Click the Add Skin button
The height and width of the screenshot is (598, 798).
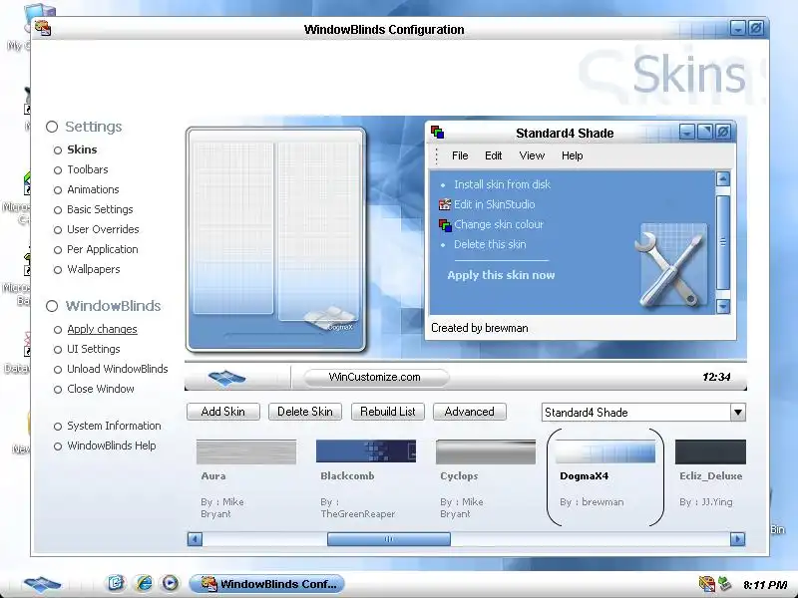(x=222, y=412)
